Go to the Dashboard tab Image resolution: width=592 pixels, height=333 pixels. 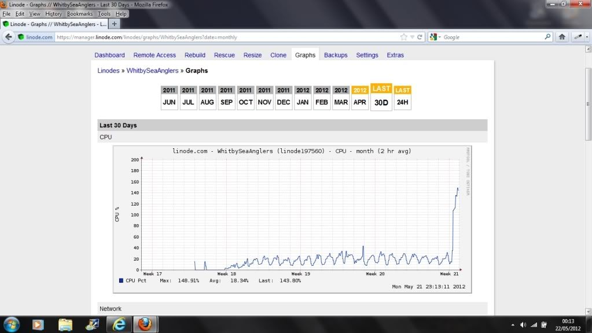(109, 55)
